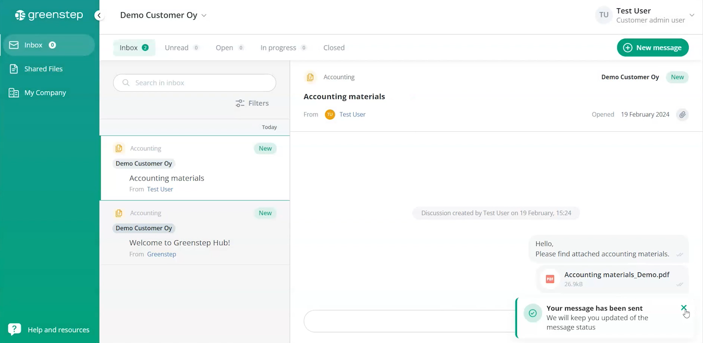Dismiss the message sent notification
Viewport: 703px width, 343px height.
pos(683,308)
